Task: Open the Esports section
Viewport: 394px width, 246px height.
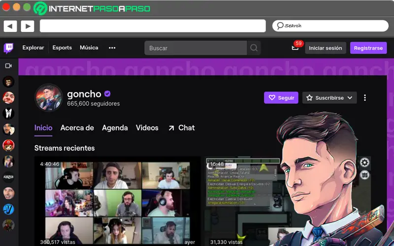Action: coord(62,48)
